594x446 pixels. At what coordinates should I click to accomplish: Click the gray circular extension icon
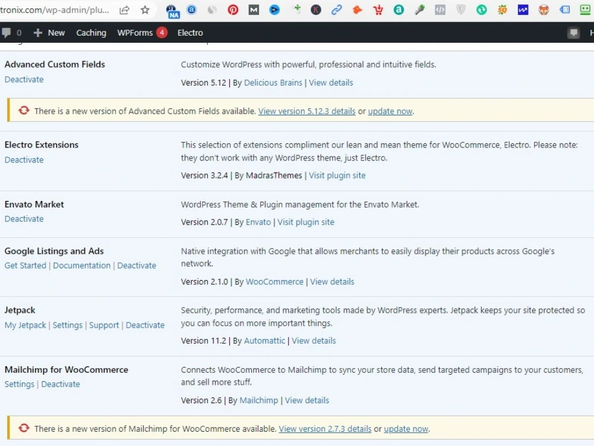[212, 10]
